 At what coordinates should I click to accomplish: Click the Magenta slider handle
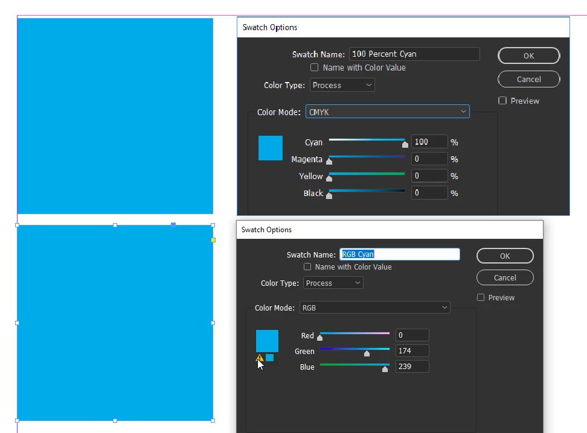(329, 161)
